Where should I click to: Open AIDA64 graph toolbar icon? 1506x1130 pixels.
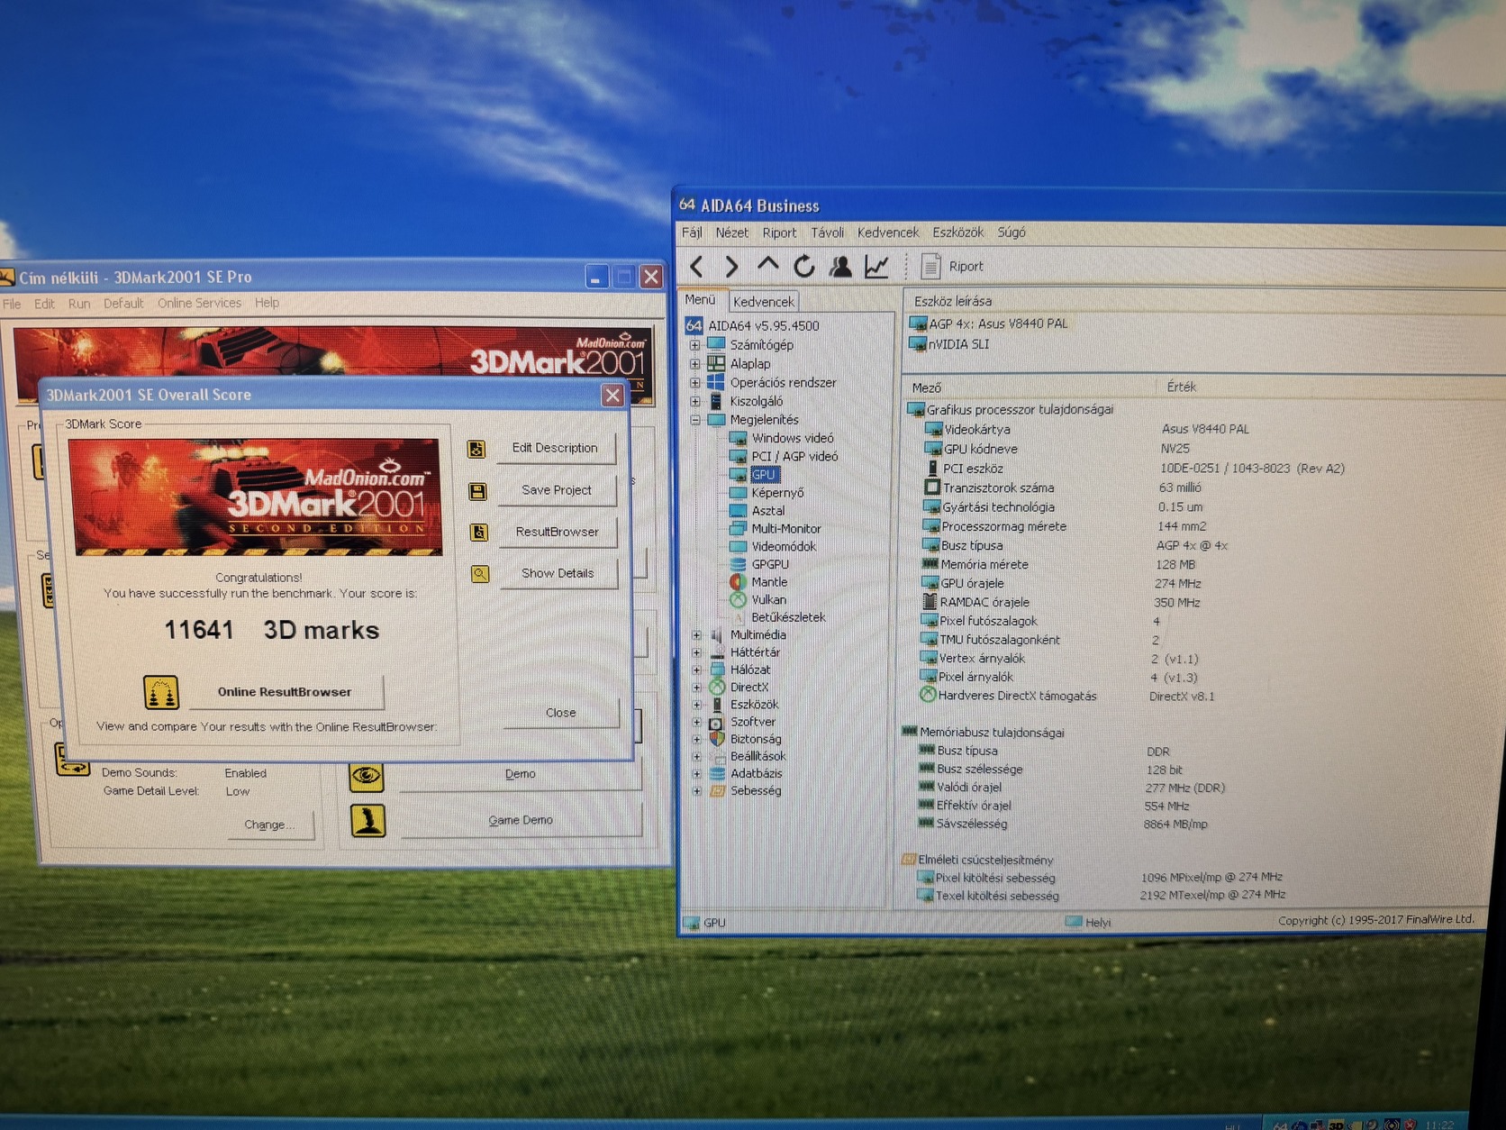[x=876, y=266]
